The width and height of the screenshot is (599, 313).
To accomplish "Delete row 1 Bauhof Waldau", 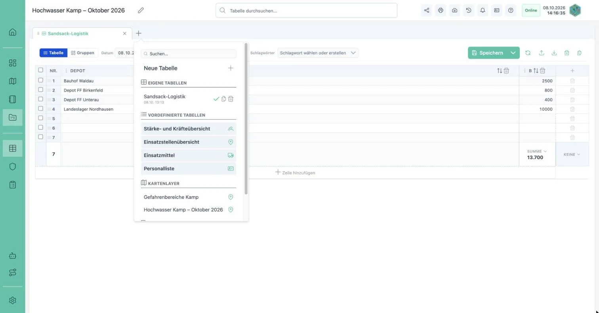I will click(x=572, y=81).
